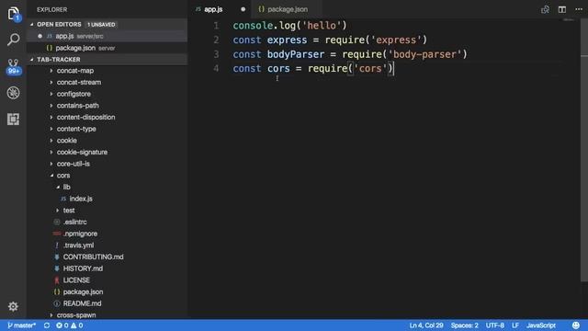Open the HISTORY.md file
Viewport: 588px width, 331px height.
pos(83,268)
